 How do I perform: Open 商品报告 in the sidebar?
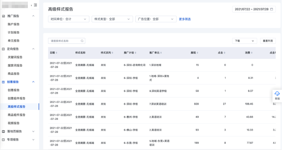coord(14,74)
